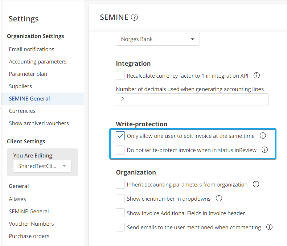This screenshot has height=246, width=287.
Task: Check Show Invoice Additional Fields in header
Action: (120, 213)
